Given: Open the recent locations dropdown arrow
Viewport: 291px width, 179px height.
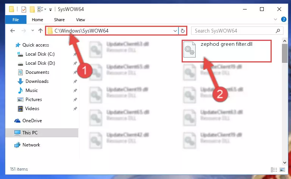Looking at the screenshot, I should [33, 30].
